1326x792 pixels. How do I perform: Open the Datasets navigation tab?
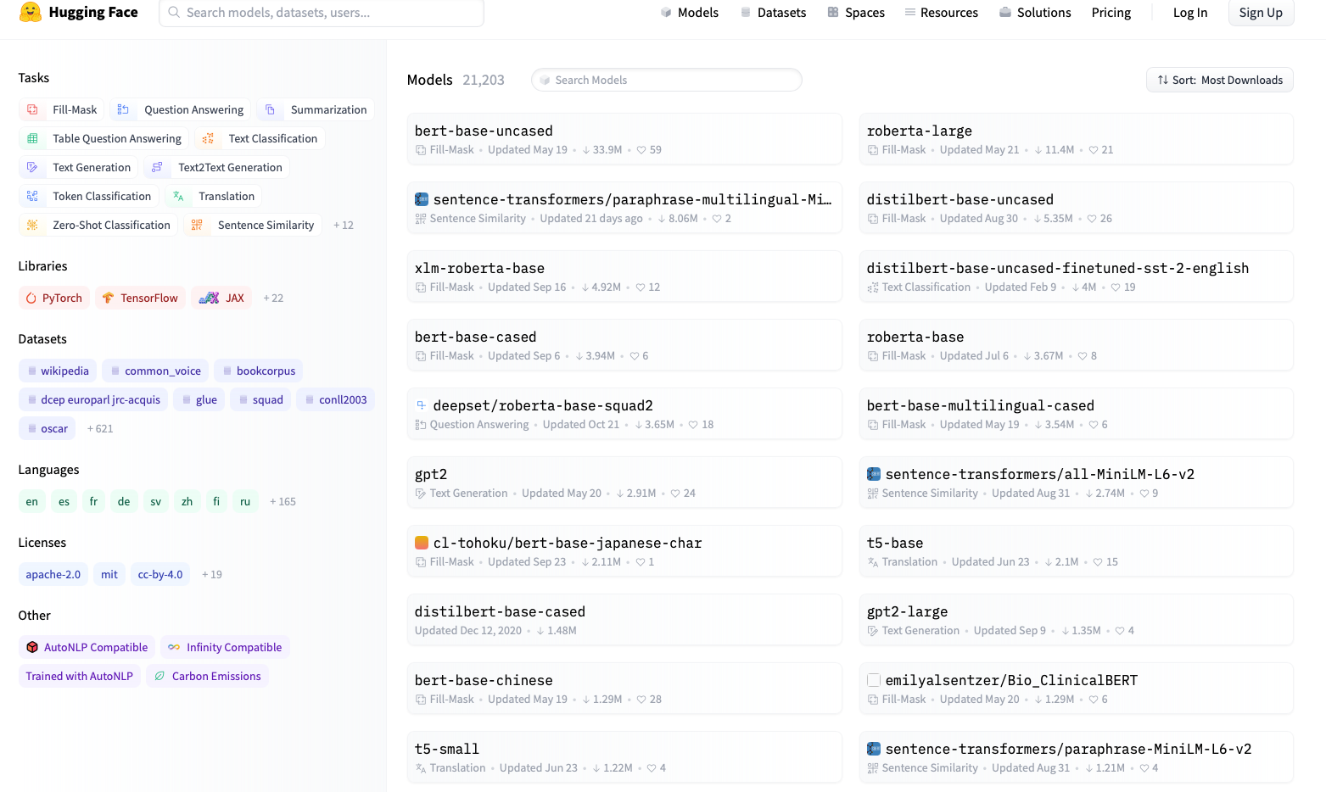coord(773,12)
